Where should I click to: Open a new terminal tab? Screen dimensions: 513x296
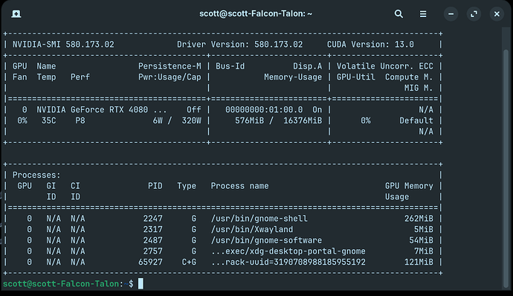[x=16, y=13]
